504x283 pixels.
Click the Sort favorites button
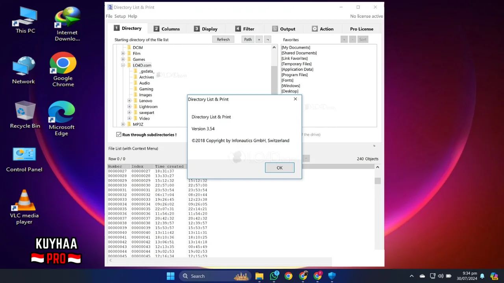coord(363,39)
